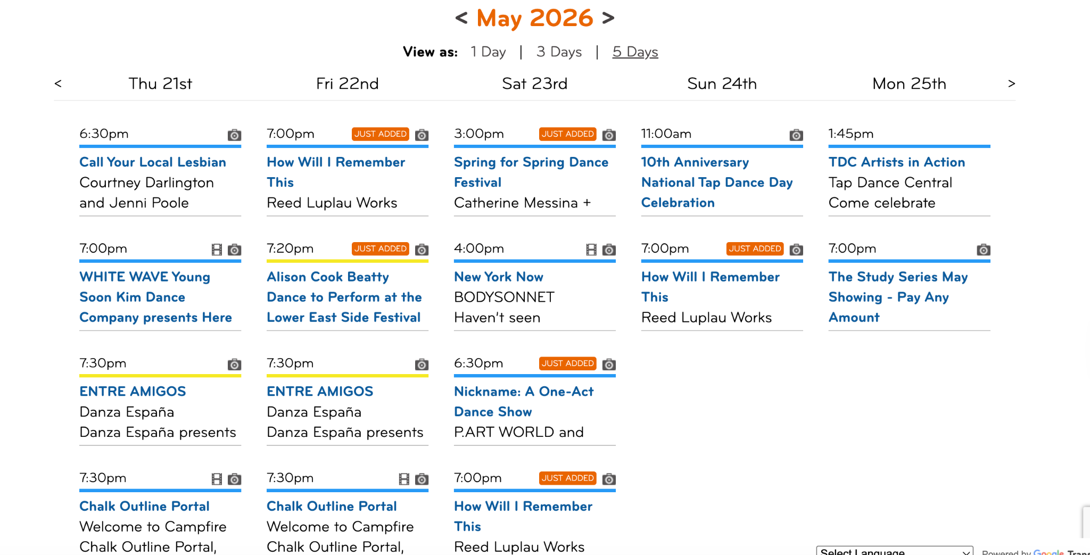Go to previous month arrow beside May 2026

click(x=461, y=18)
